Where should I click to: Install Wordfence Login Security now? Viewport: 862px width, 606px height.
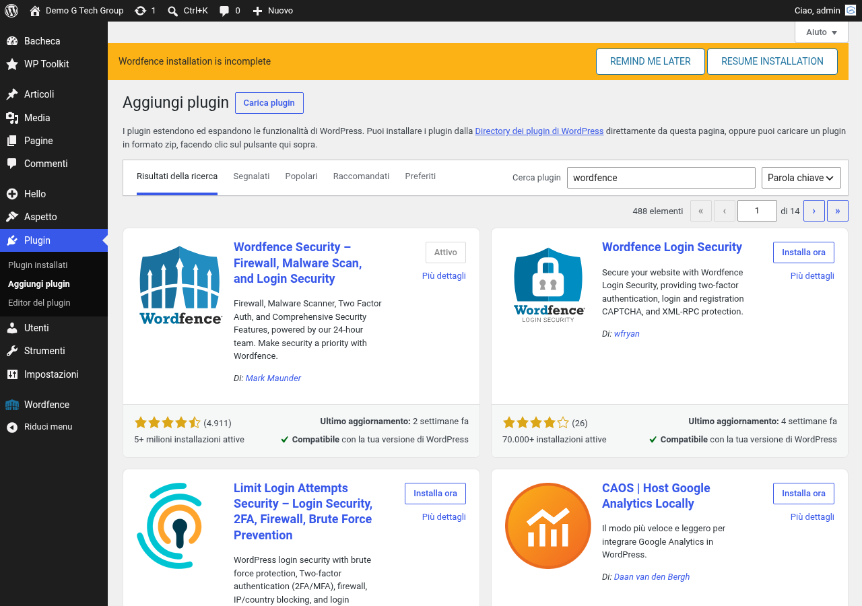803,252
